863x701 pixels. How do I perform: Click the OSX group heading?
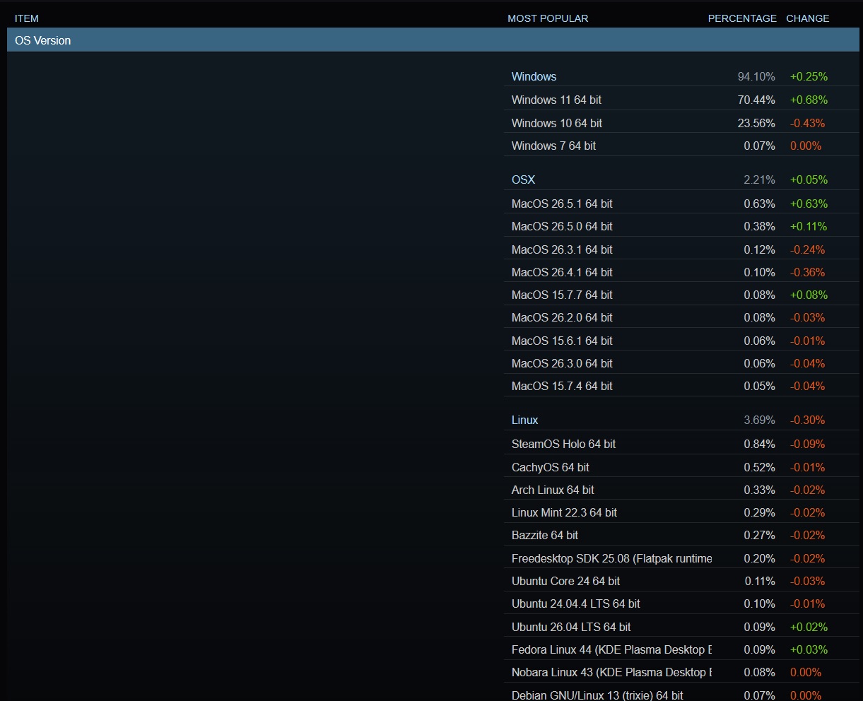point(523,179)
